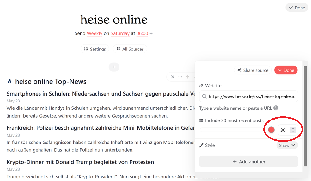Click the info icon after paste a URL
The height and width of the screenshot is (181, 311).
pos(276,108)
